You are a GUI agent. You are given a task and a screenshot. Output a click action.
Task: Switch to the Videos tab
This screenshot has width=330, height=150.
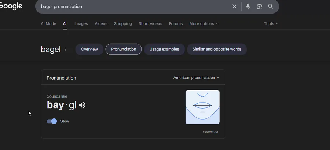coord(101,24)
